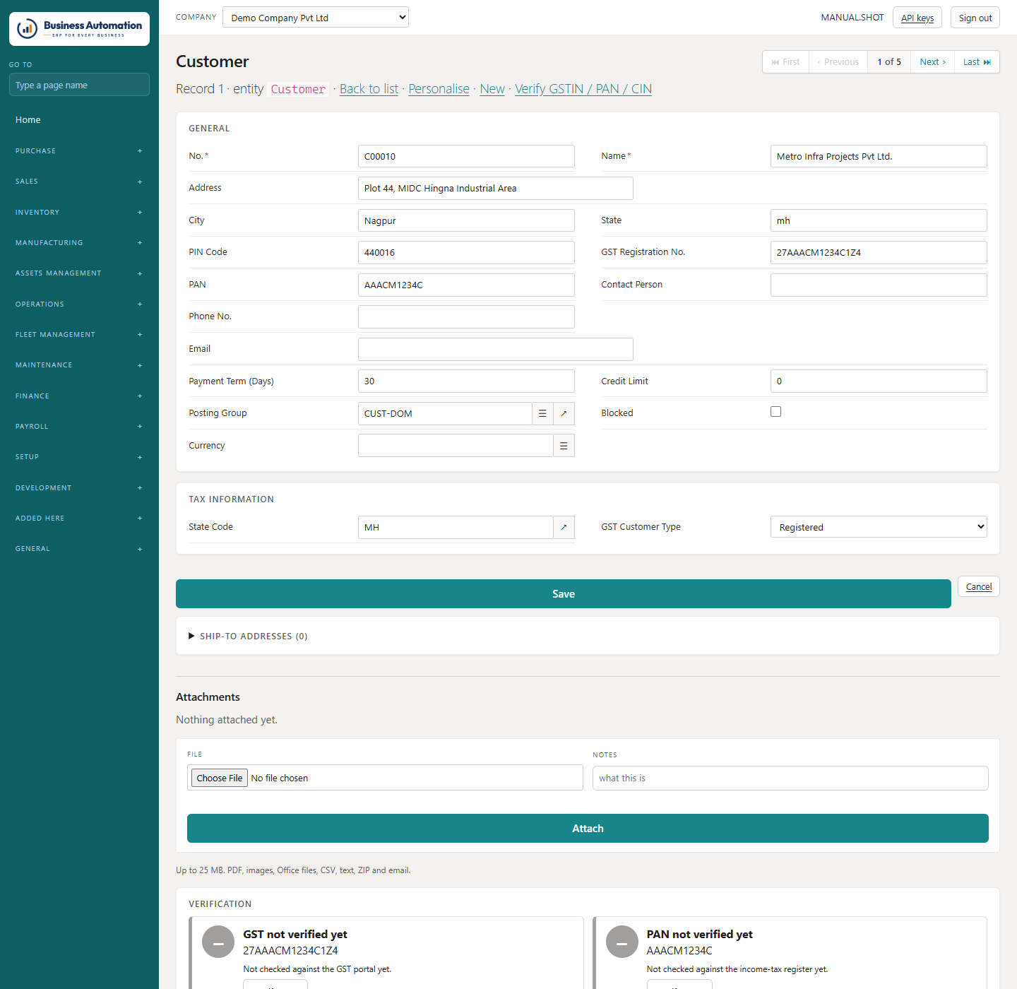Click the attachment Notes input field
This screenshot has width=1017, height=989.
click(790, 778)
